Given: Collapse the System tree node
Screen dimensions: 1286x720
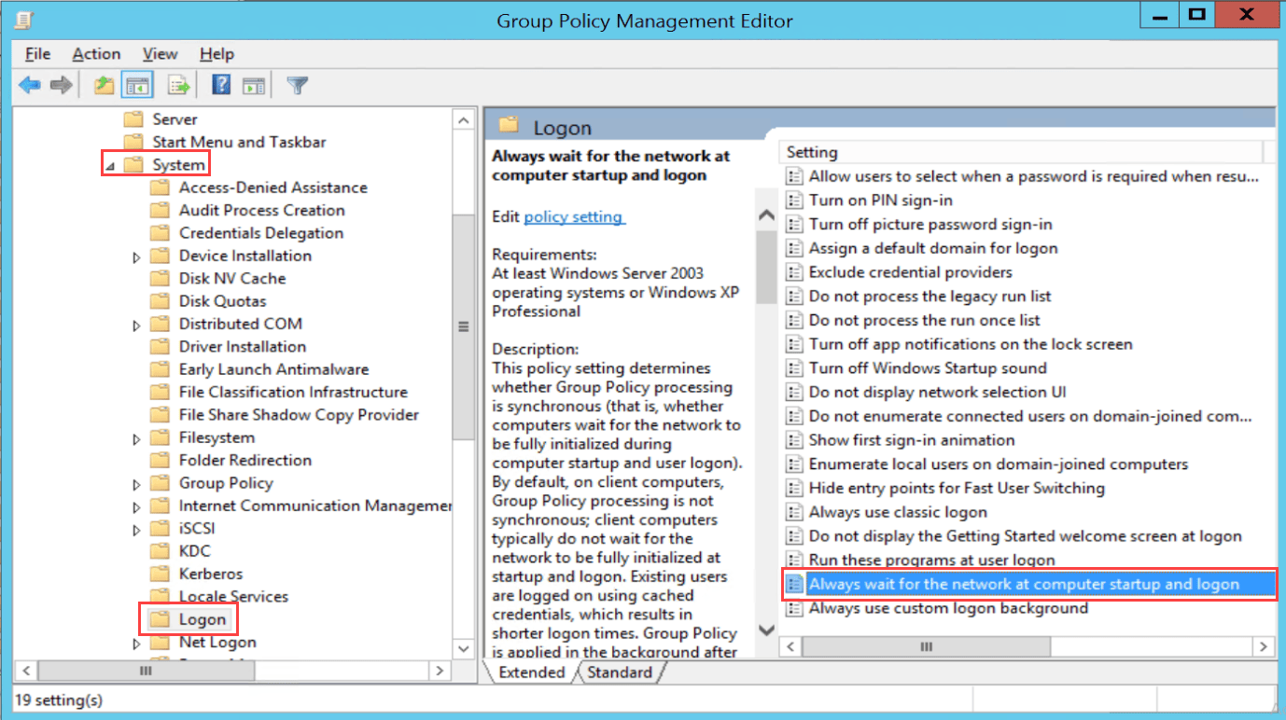Looking at the screenshot, I should point(110,166).
